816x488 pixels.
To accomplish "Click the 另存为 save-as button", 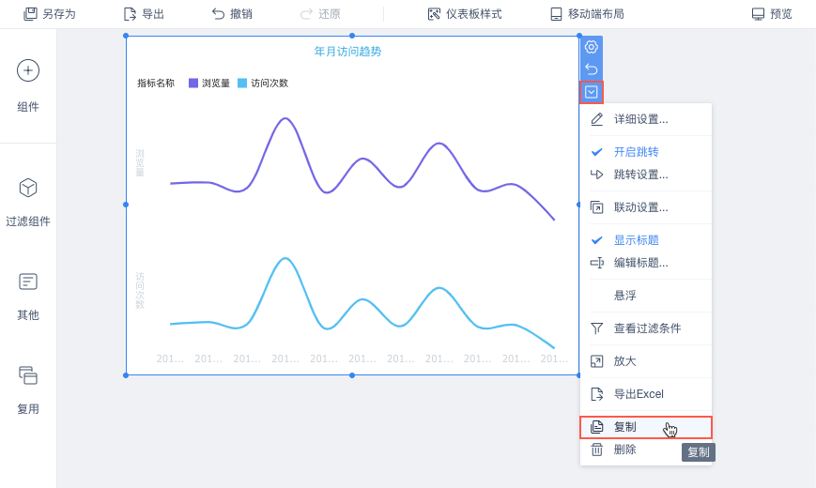I will pyautogui.click(x=50, y=14).
